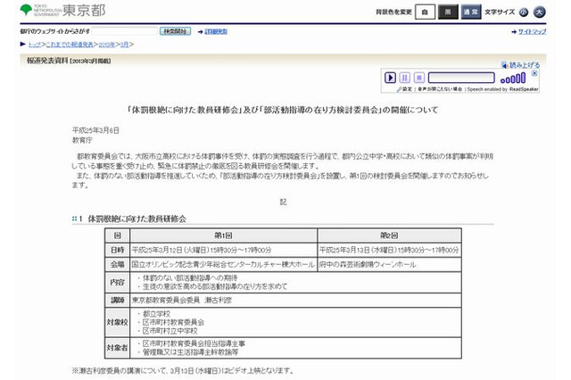Image resolution: width=571 pixels, height=380 pixels.
Task: Close the ReadSpeaker player panel
Action: point(534,73)
